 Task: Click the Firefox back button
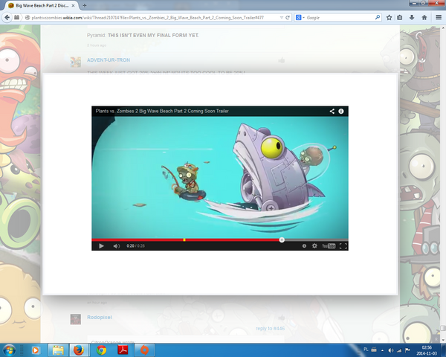(7, 17)
